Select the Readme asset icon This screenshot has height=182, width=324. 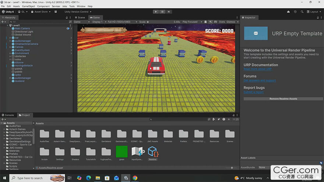(152, 151)
